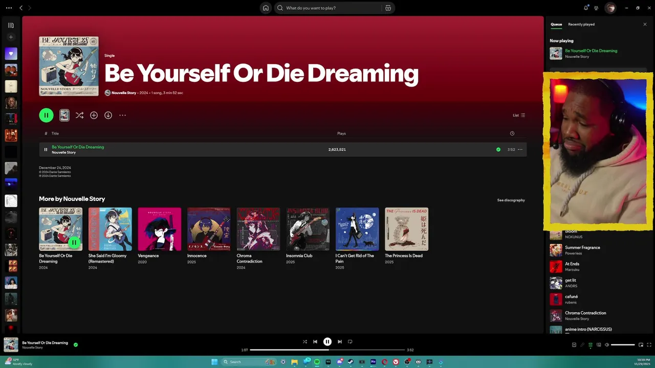This screenshot has height=368, width=655.
Task: Open Steam from the taskbar
Action: [351, 362]
